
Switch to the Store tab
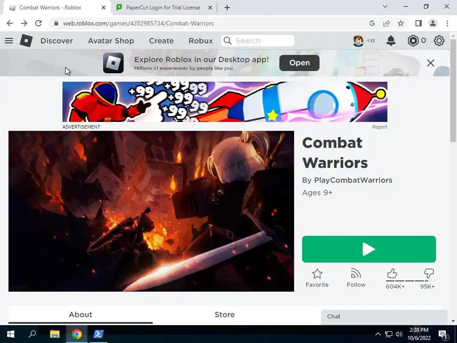(225, 315)
